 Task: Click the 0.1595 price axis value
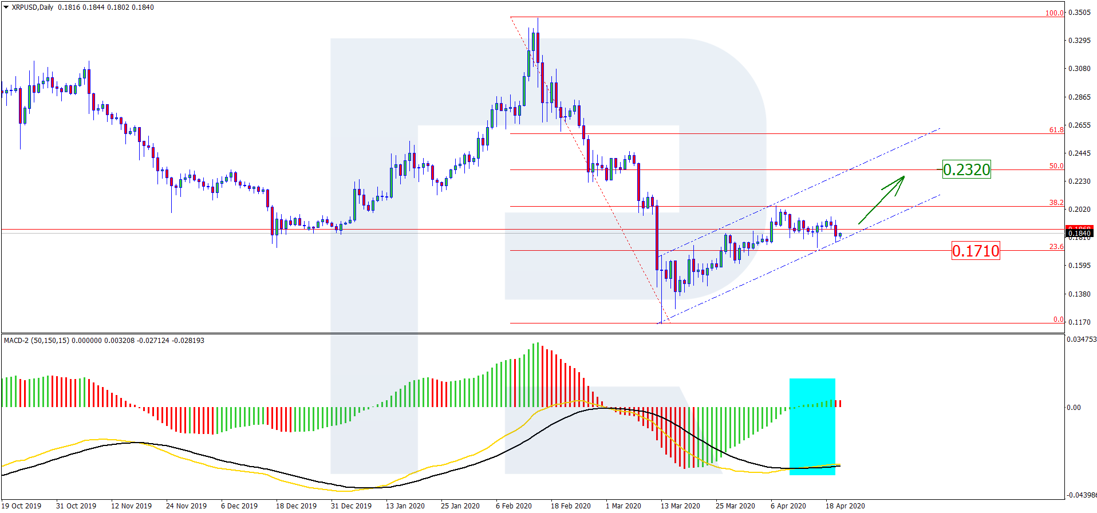pos(1079,266)
